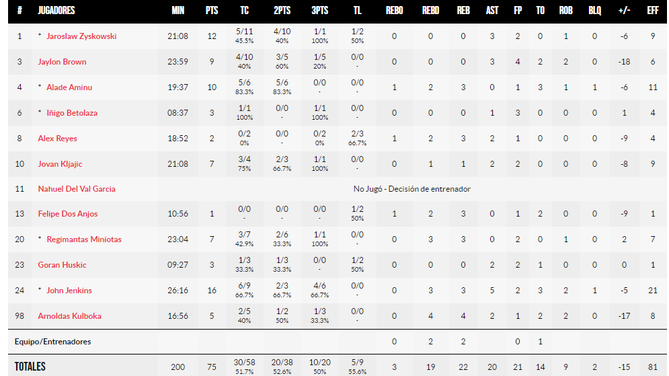Click on Jaylon Brown's name
This screenshot has height=376, width=669.
pyautogui.click(x=62, y=62)
